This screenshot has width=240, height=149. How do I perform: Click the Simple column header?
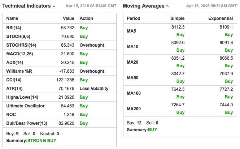click(x=177, y=18)
